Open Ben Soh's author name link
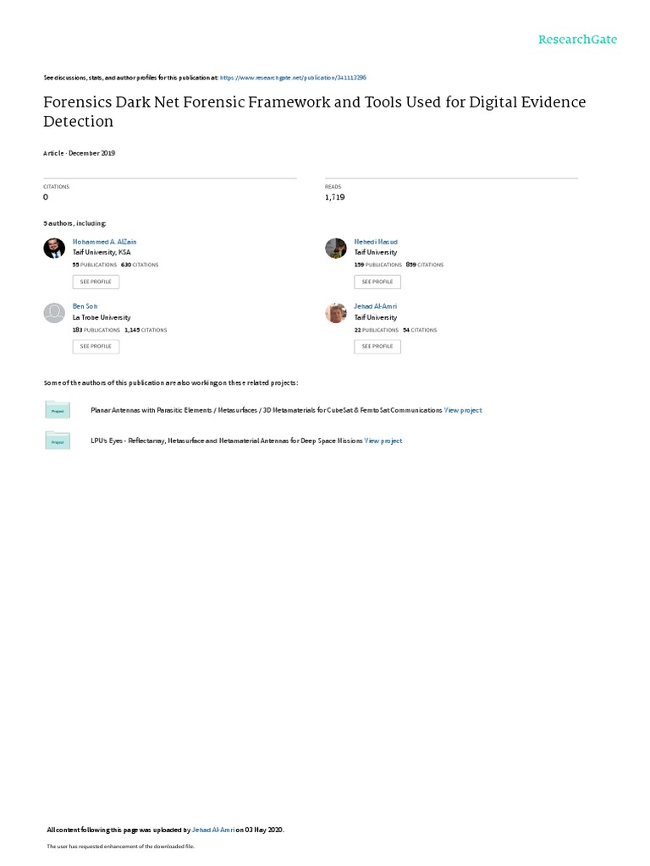 [85, 306]
